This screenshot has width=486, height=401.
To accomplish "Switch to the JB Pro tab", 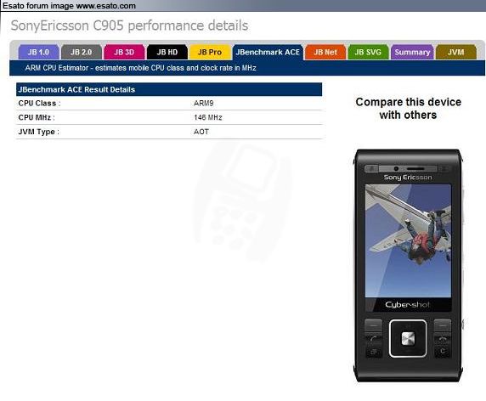I will coord(210,52).
